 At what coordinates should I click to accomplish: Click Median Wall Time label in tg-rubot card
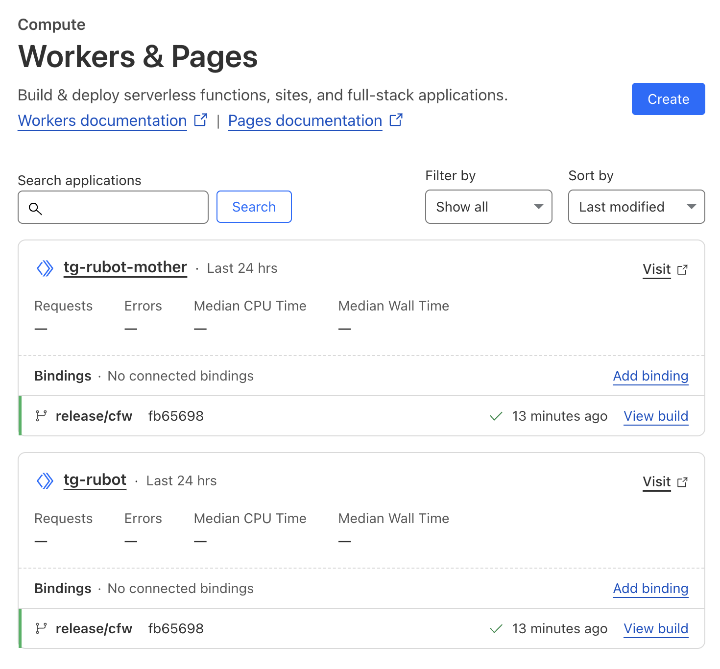click(394, 519)
